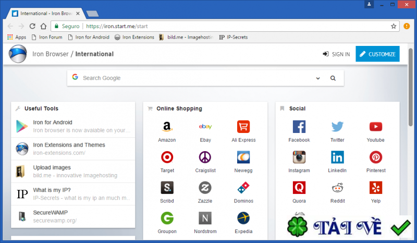Open the browser user profile button
Image resolution: width=417 pixels, height=243 pixels.
(x=369, y=4)
